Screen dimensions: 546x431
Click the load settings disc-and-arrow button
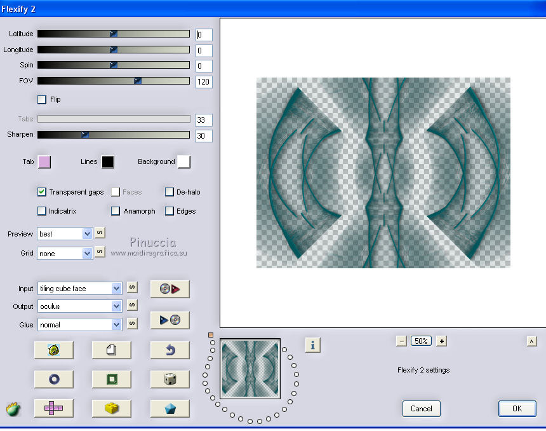point(170,289)
